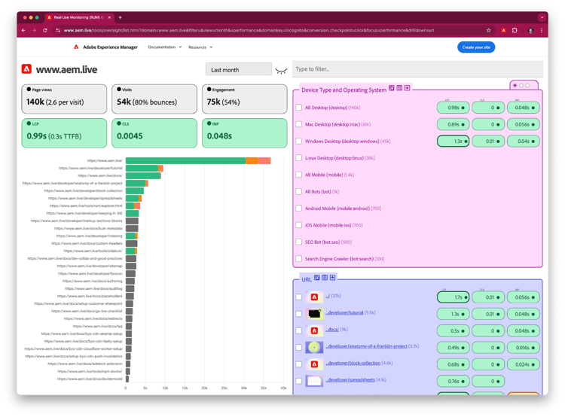Viewport: 565px width, 417px height.
Task: Open the browser extensions puzzle icon
Action: [x=515, y=30]
